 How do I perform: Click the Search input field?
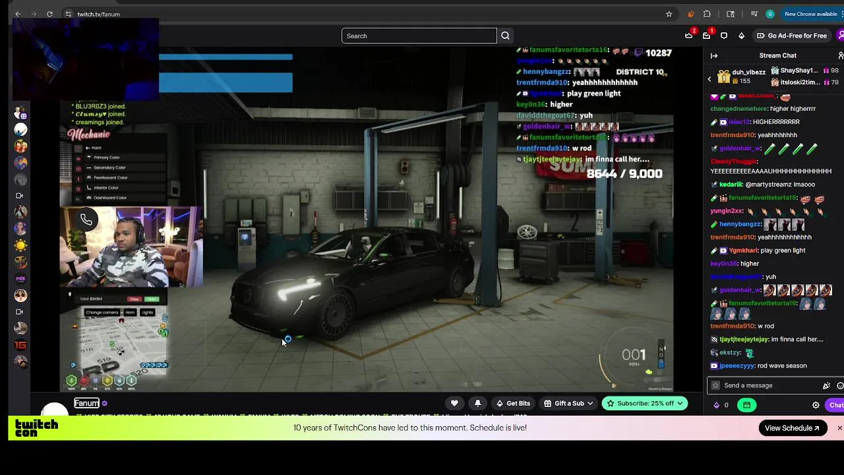coord(419,36)
